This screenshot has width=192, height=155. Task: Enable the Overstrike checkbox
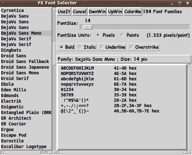[131, 47]
